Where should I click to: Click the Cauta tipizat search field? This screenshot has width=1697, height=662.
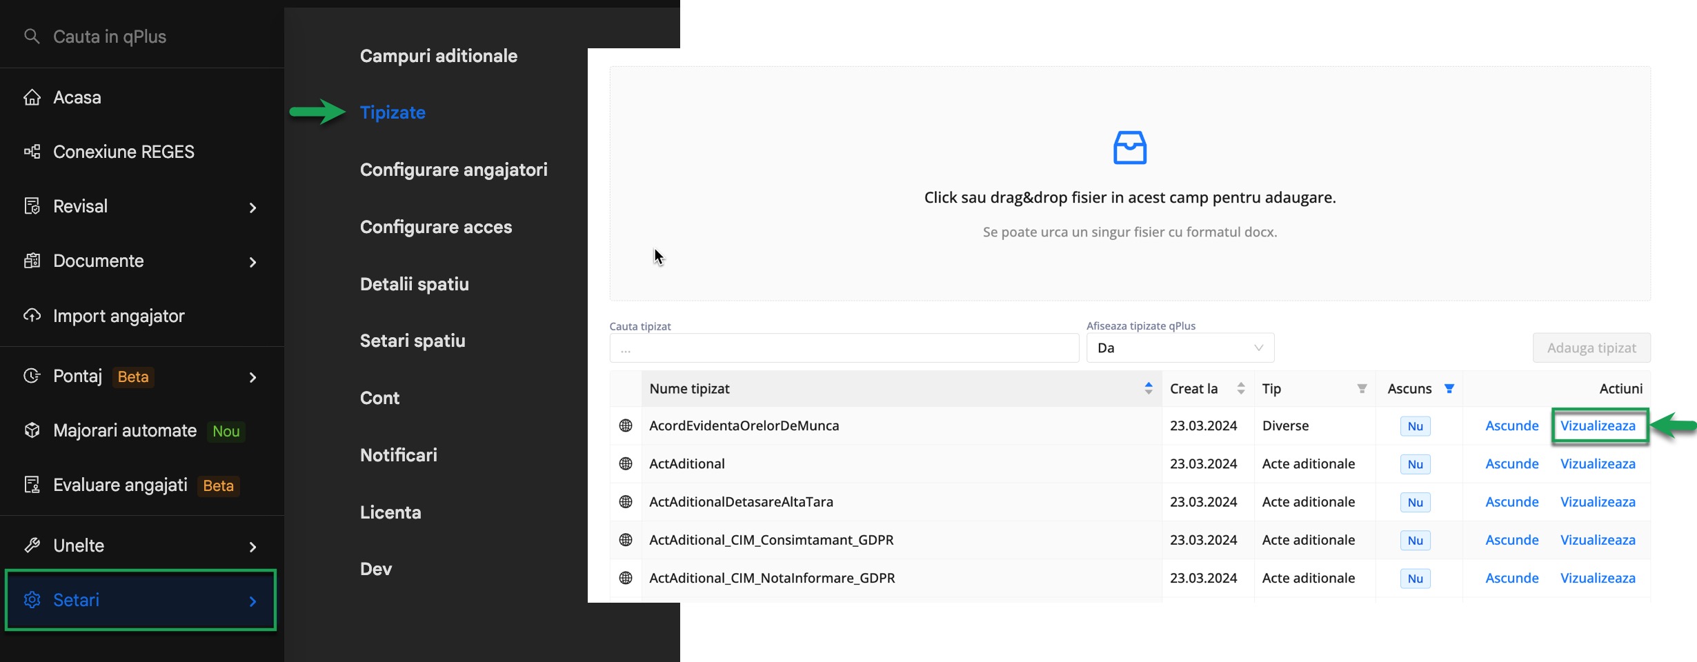[844, 348]
